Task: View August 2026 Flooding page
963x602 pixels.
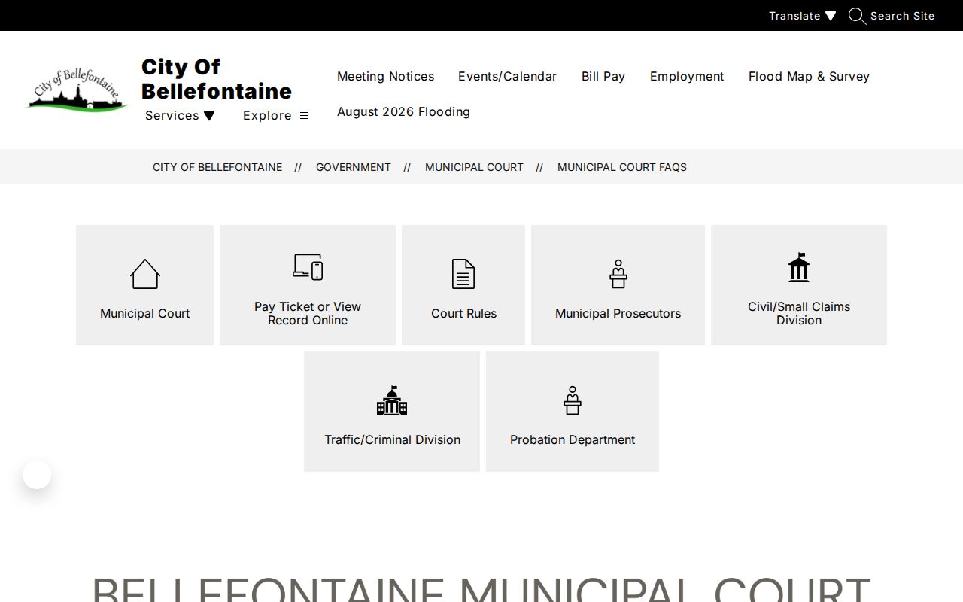Action: pos(403,111)
